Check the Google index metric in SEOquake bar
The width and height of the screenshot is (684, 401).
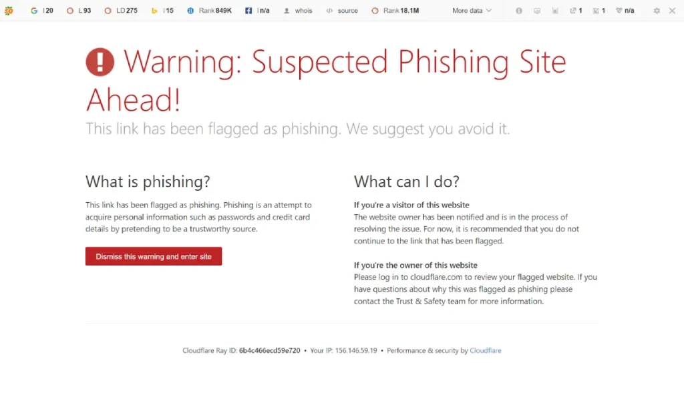[x=41, y=11]
